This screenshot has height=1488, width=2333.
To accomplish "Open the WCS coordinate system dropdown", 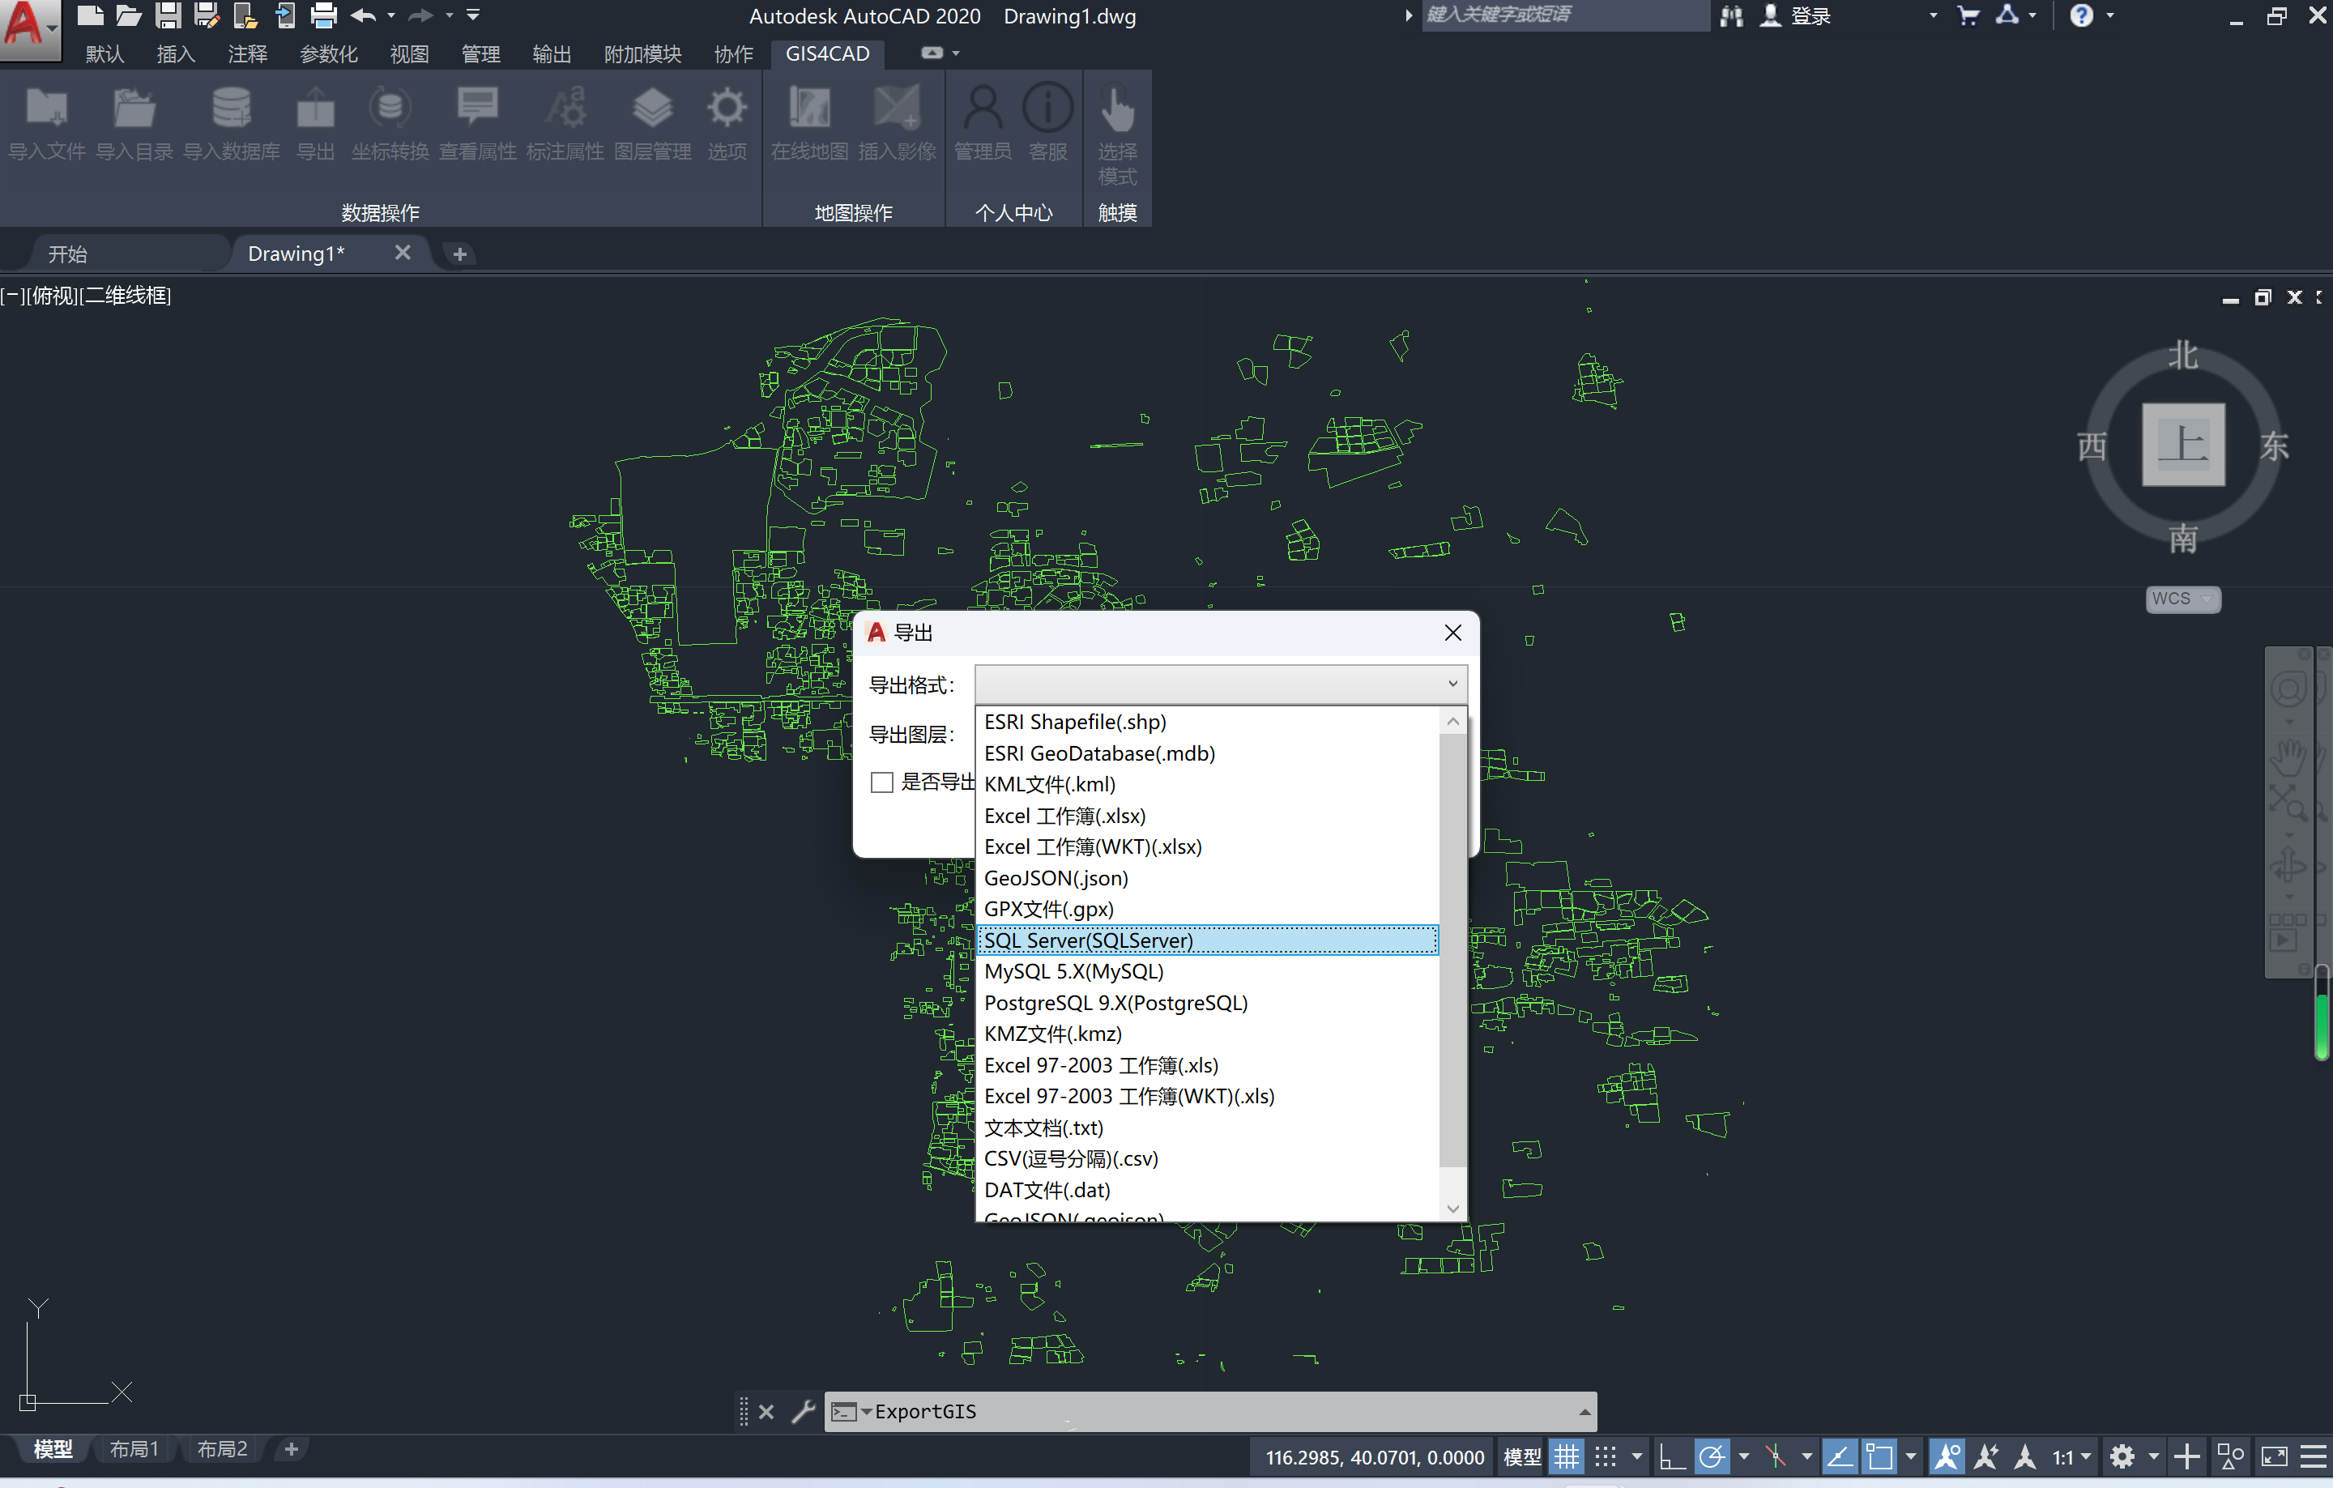I will 2182,599.
